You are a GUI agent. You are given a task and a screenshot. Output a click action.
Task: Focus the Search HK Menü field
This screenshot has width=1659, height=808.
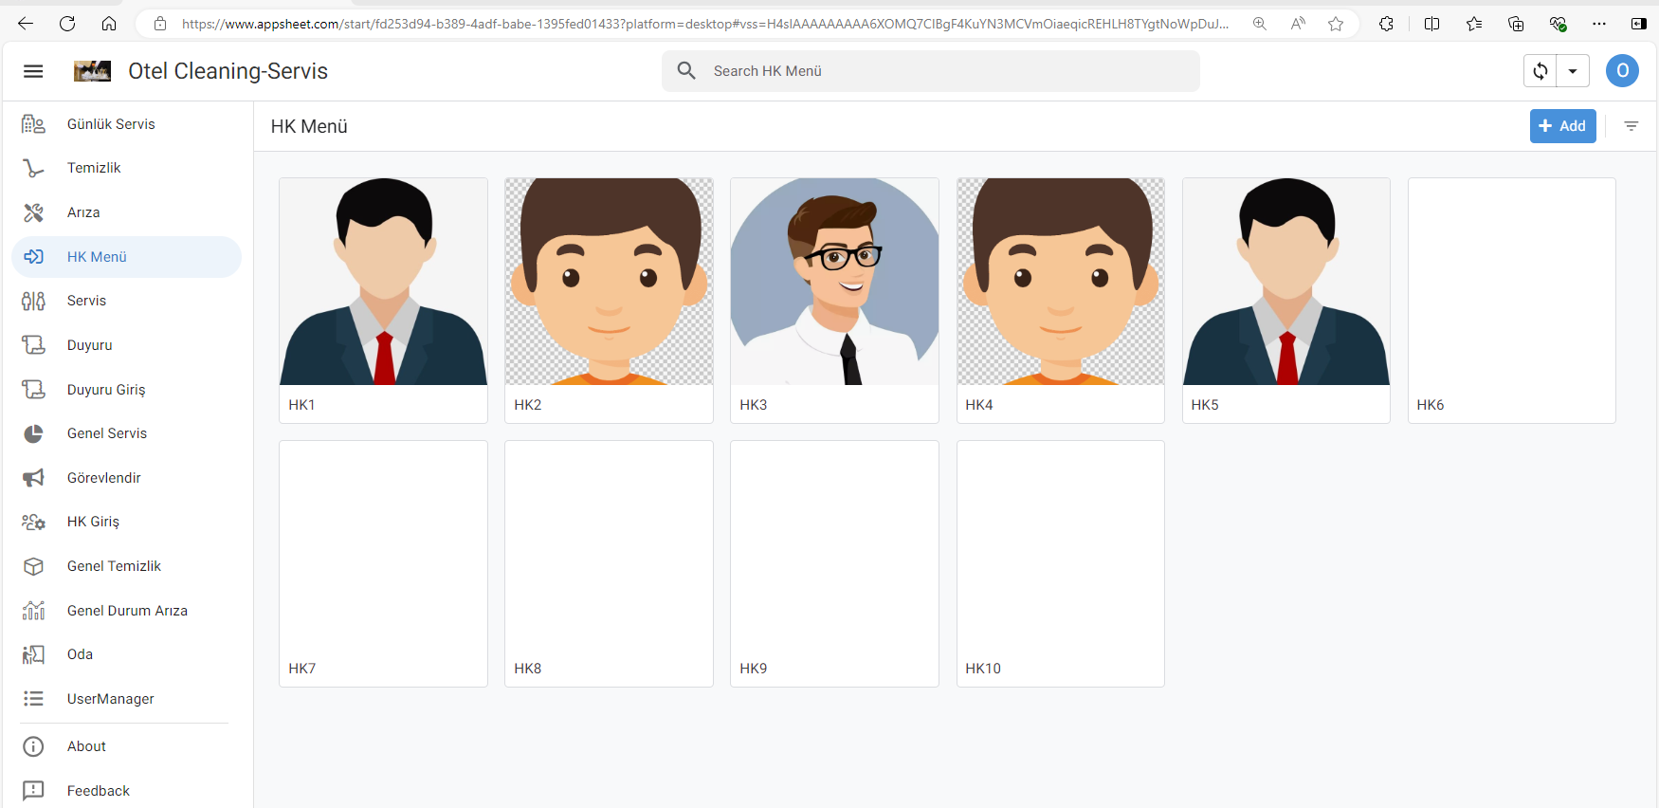931,71
